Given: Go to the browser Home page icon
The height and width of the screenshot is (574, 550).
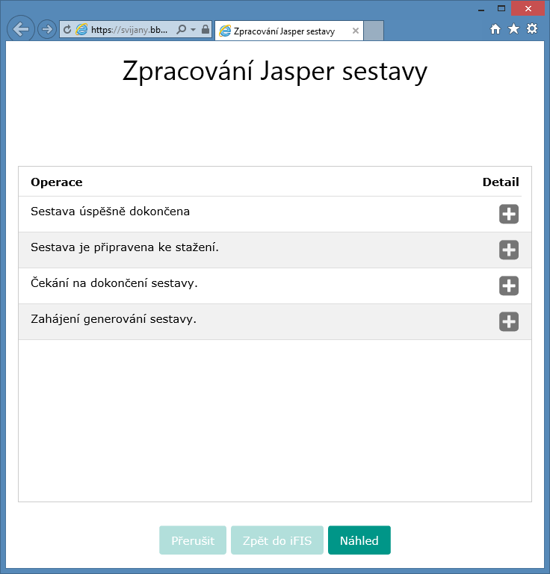Looking at the screenshot, I should click(x=495, y=29).
